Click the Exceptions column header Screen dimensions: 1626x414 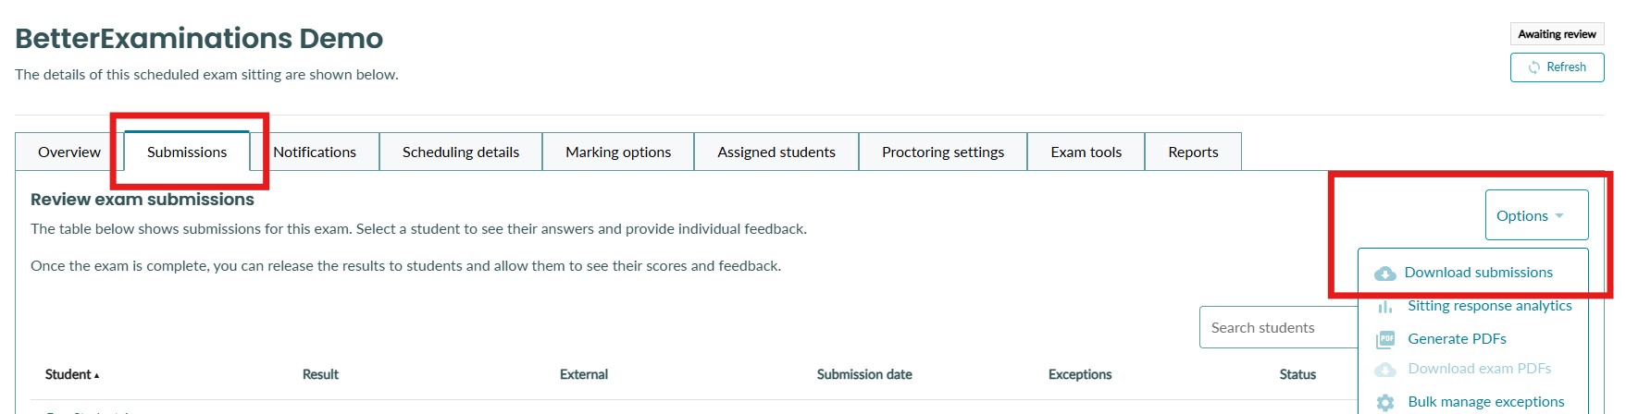pos(1080,374)
